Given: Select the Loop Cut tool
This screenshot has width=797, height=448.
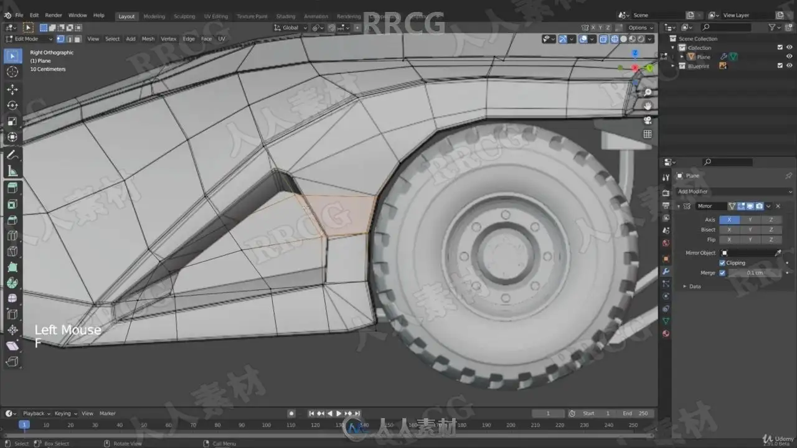Looking at the screenshot, I should click(x=12, y=236).
